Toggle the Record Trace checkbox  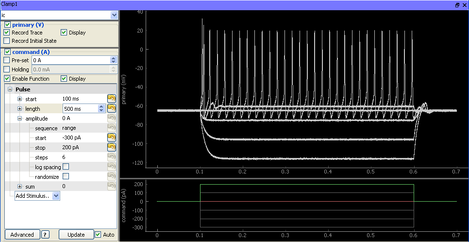tap(7, 33)
